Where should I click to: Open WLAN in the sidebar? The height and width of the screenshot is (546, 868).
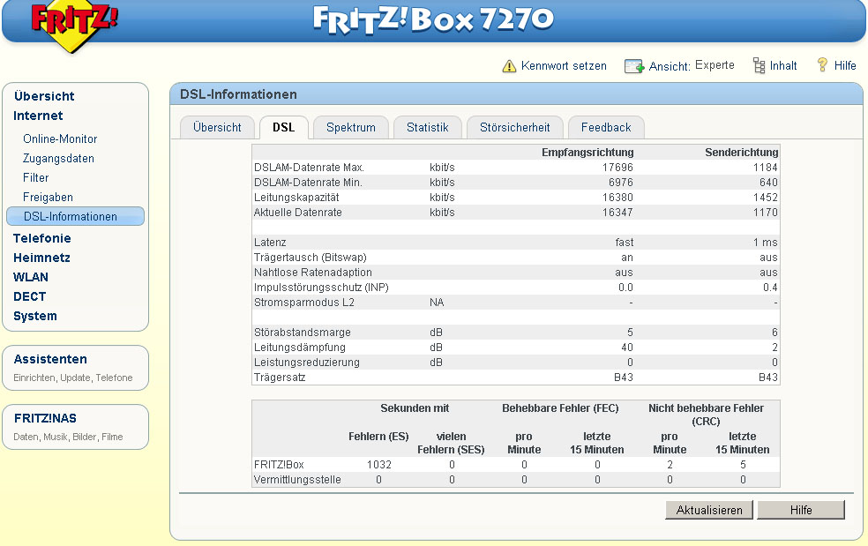click(31, 278)
